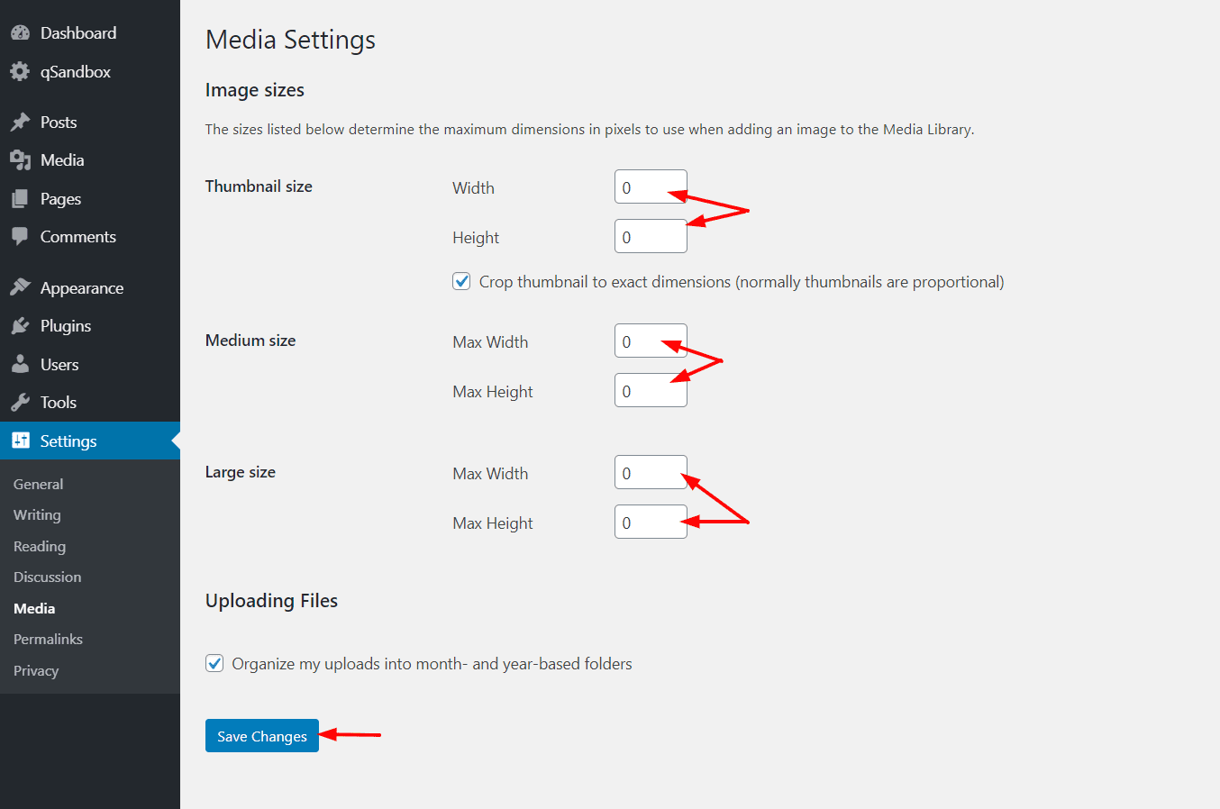Open the General settings page
The width and height of the screenshot is (1220, 809).
pyautogui.click(x=38, y=484)
